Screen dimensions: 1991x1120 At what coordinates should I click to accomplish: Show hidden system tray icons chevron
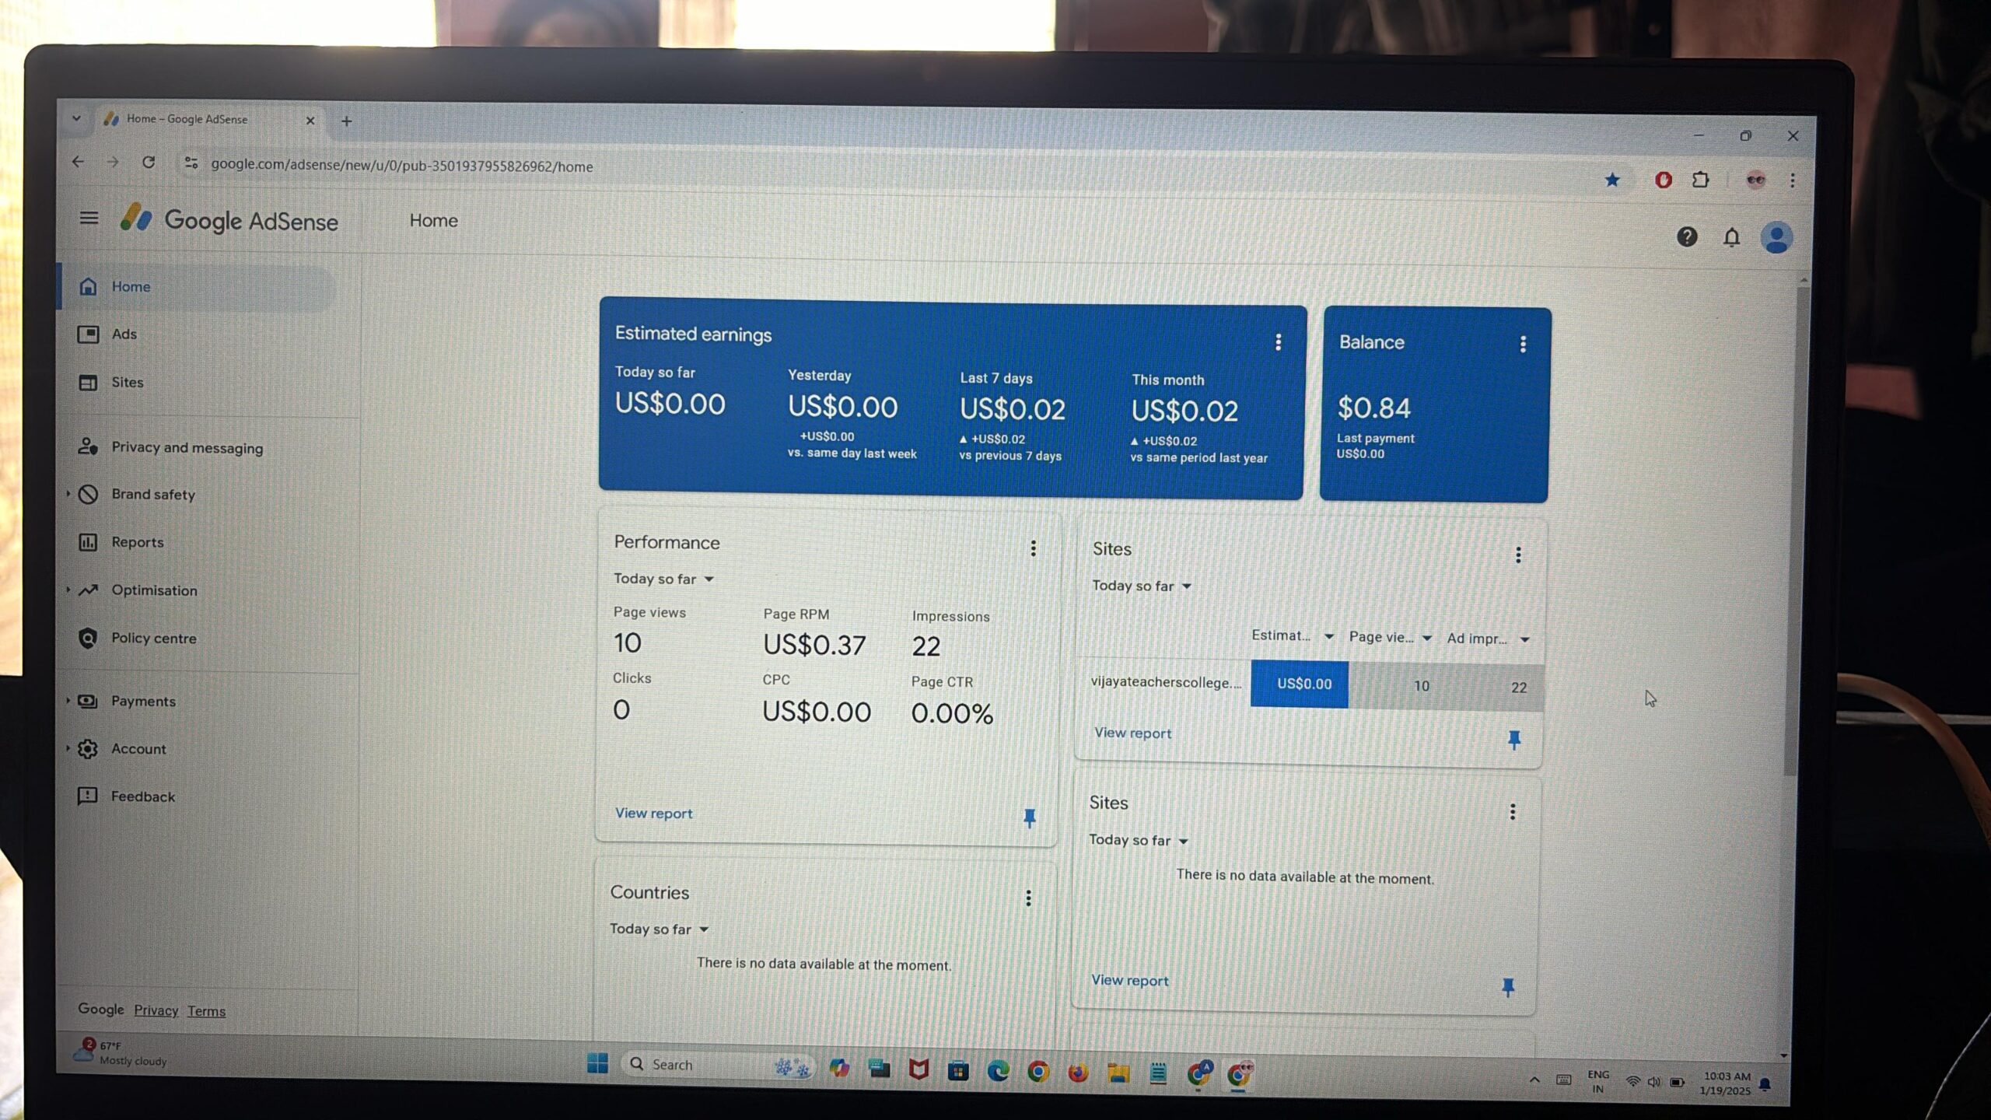tap(1534, 1080)
